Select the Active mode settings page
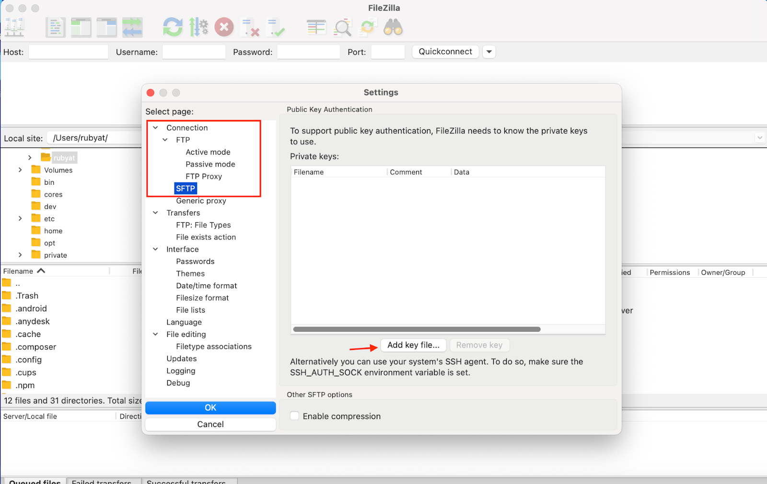 tap(208, 152)
